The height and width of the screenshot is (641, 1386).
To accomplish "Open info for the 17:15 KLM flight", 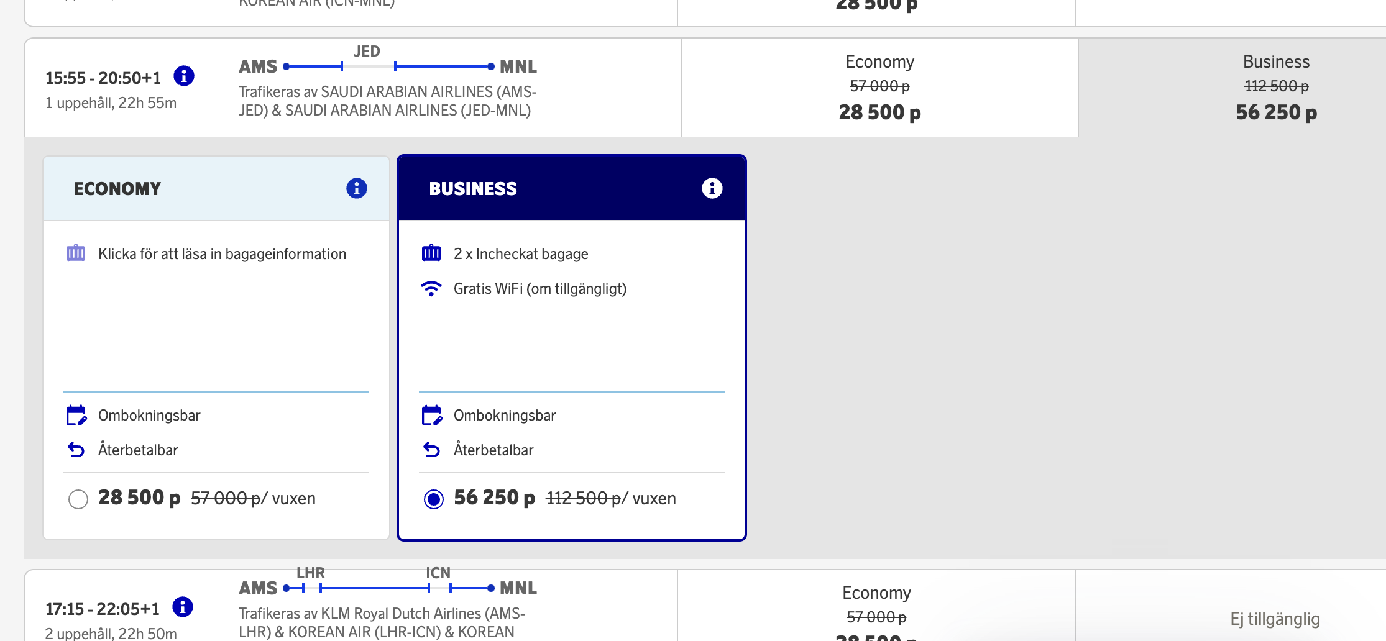I will (x=183, y=607).
